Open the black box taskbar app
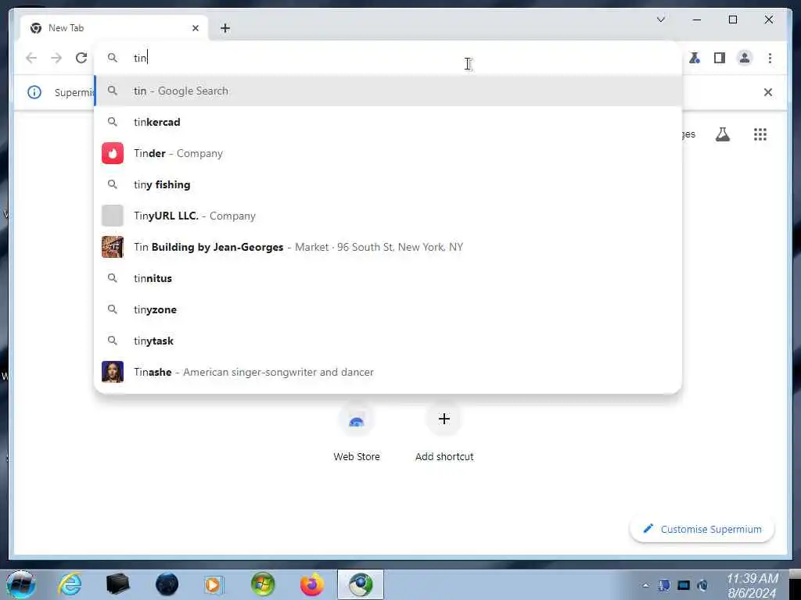Viewport: 801px width, 600px height. coord(118,584)
